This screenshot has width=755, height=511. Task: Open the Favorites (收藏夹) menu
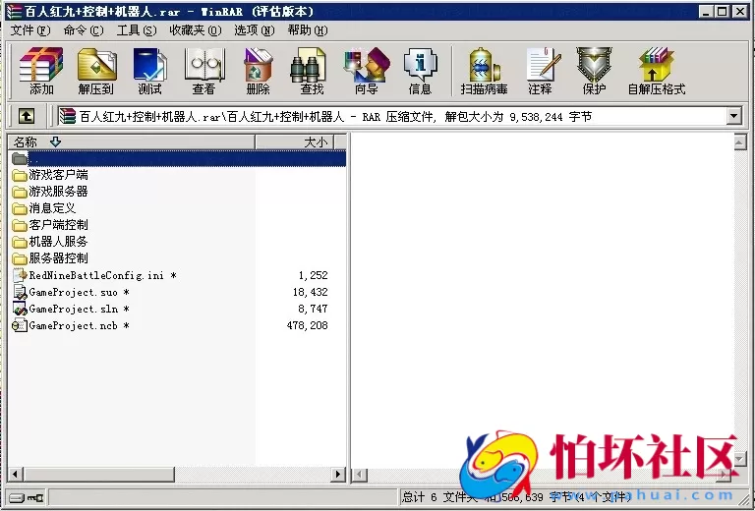click(196, 30)
